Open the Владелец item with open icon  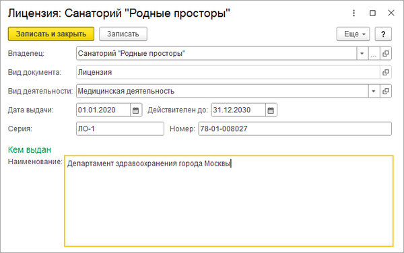386,54
